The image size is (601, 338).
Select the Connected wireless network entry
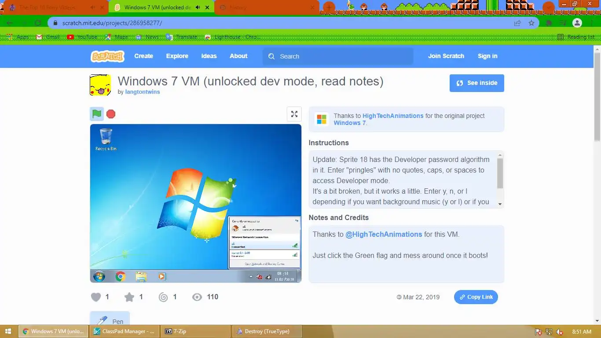[x=264, y=245]
